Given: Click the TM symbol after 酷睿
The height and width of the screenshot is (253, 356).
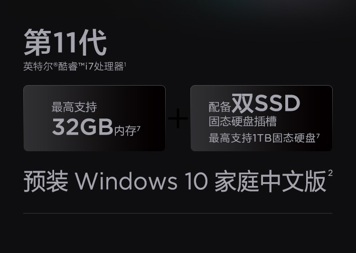Looking at the screenshot, I should point(82,65).
